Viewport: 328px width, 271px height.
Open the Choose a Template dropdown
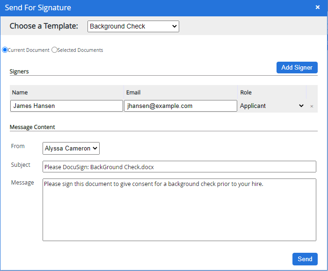(133, 27)
